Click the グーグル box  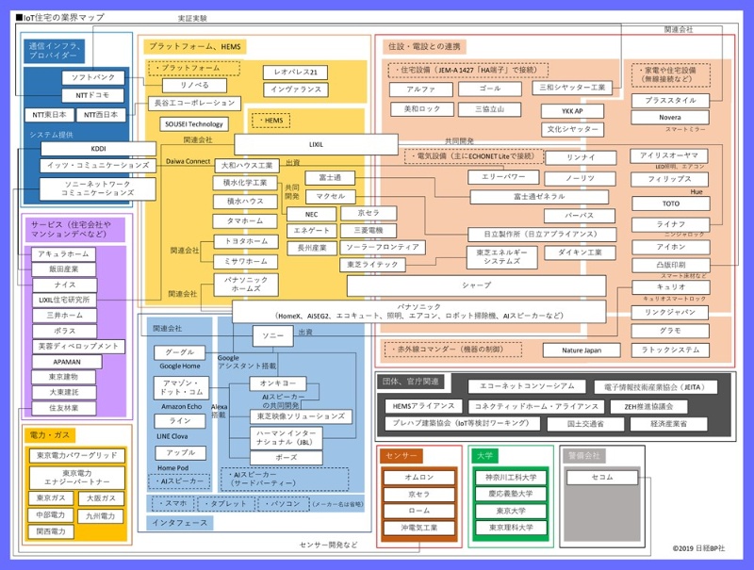point(179,352)
